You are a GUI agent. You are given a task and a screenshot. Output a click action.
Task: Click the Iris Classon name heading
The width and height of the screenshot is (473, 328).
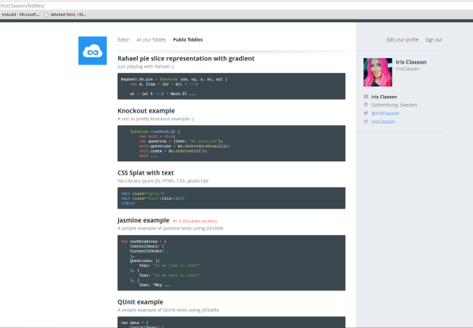411,62
